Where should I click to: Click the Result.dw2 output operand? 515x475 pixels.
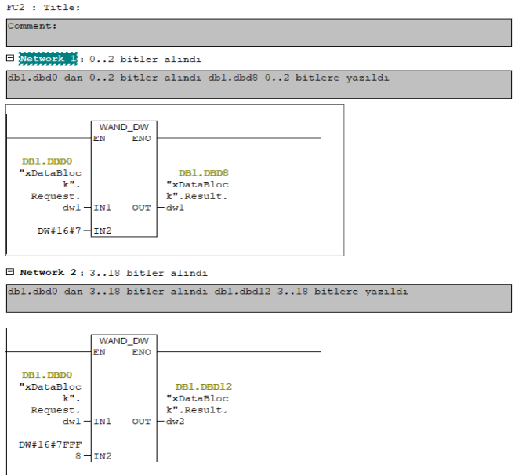[197, 410]
